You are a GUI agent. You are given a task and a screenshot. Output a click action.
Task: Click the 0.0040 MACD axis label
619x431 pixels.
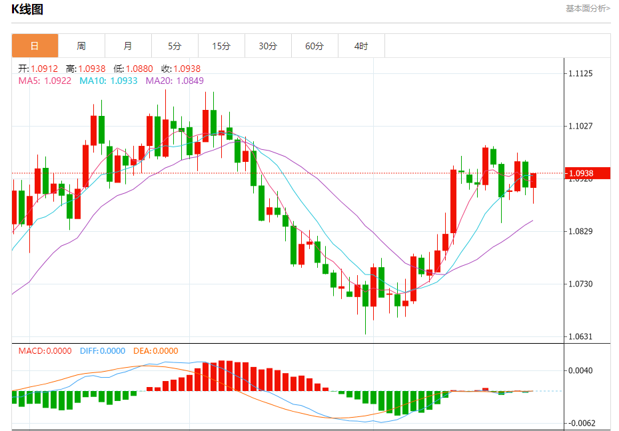click(580, 370)
